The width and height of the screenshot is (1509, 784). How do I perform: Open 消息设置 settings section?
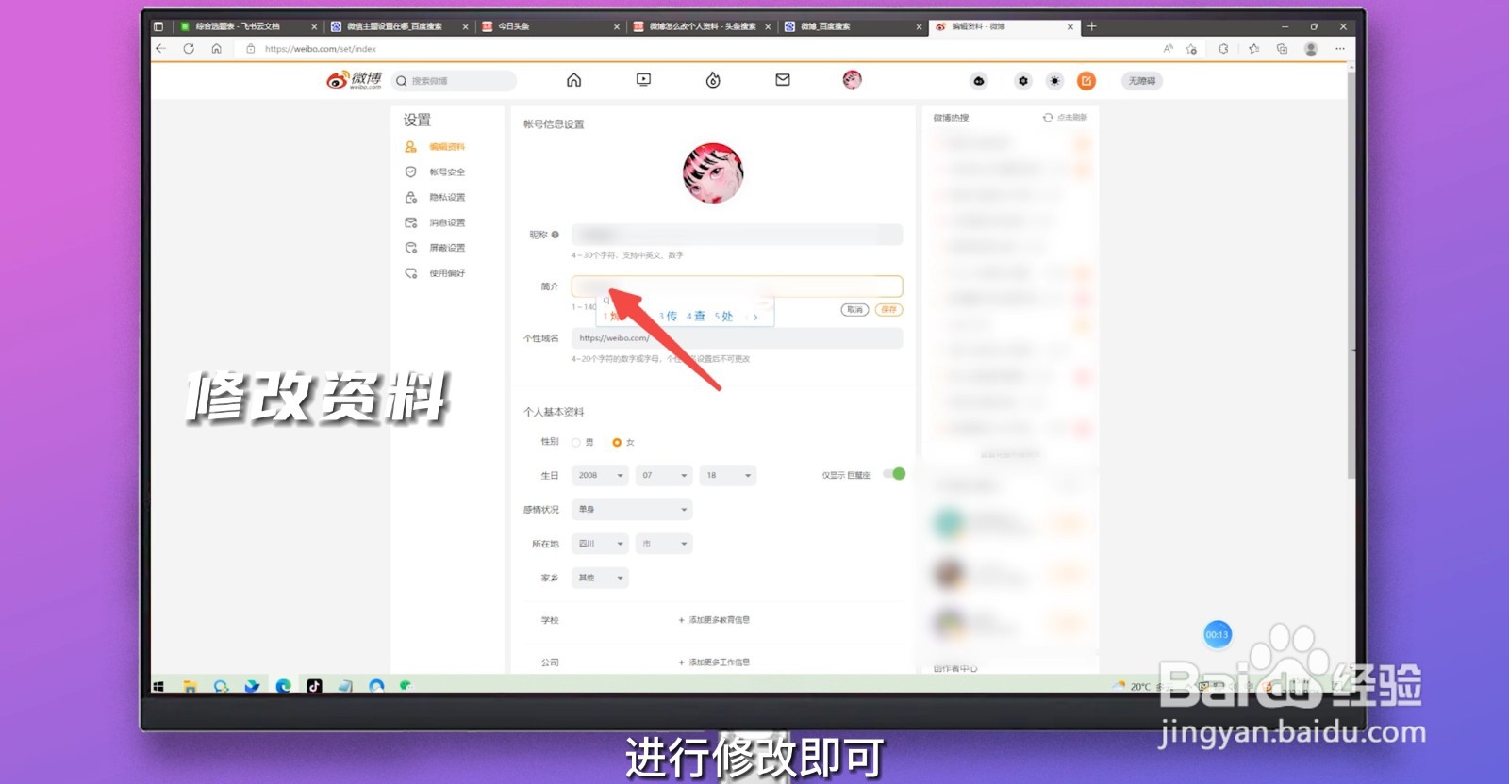(x=447, y=223)
